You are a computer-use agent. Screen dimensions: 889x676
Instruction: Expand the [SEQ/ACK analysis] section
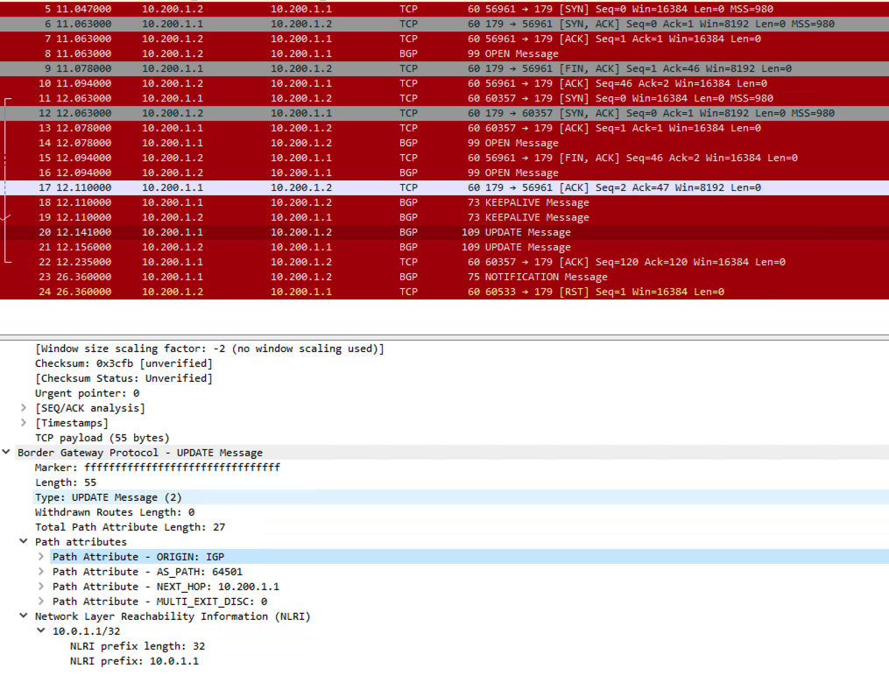24,408
